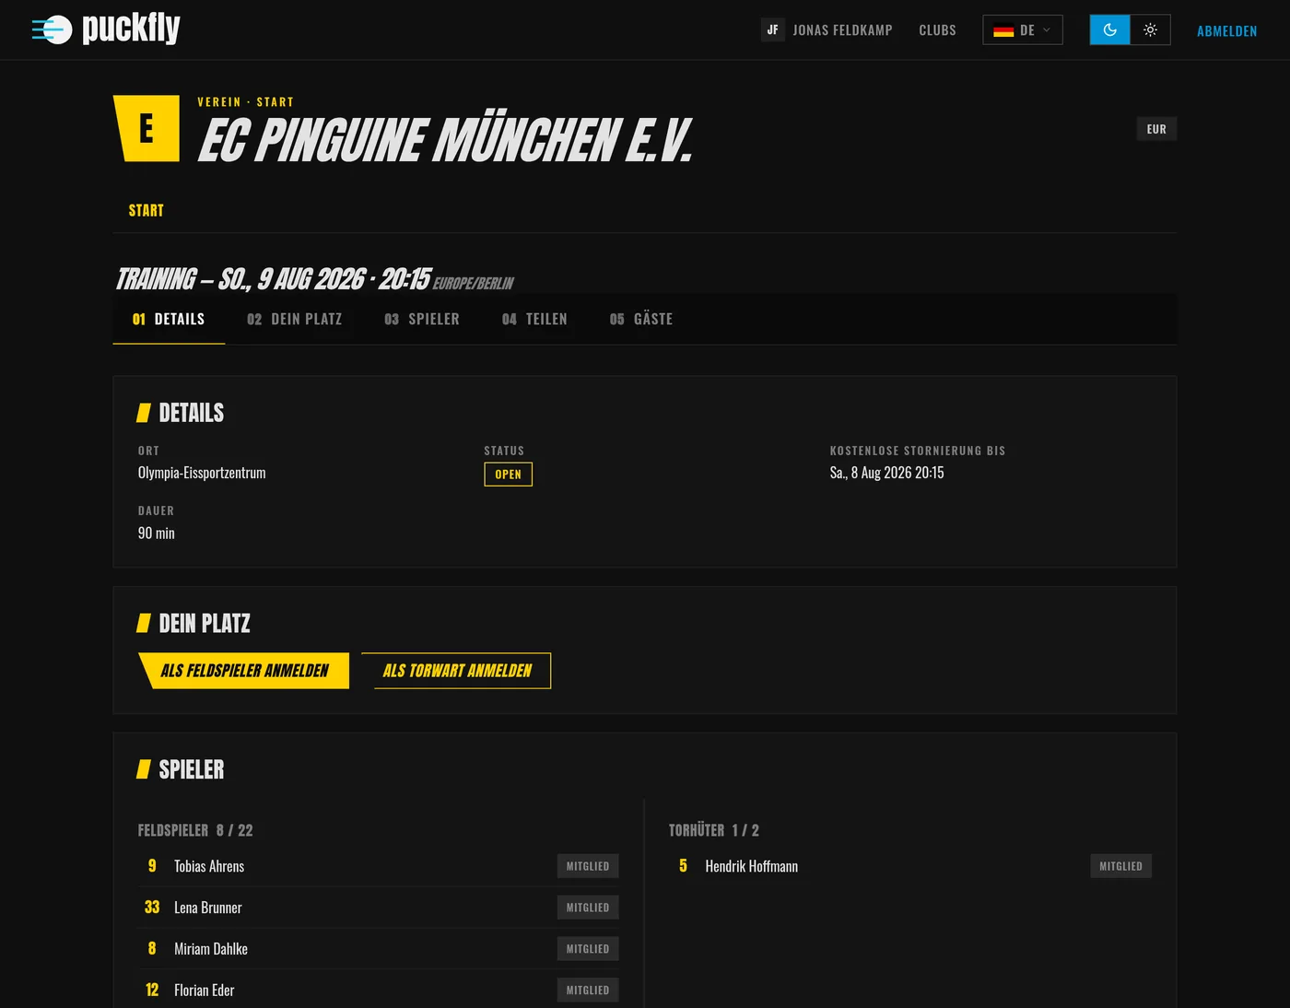
Task: Click the Olympia-Eissportzentrum location text
Action: click(202, 473)
